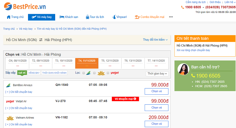Click Chọn vé for Vietnam Airlines flight
This screenshot has width=236, height=128.
157,124
